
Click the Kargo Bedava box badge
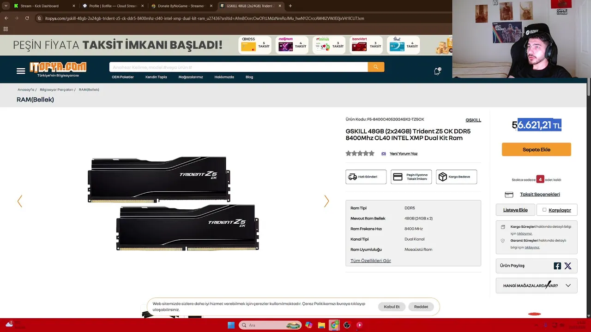456,177
